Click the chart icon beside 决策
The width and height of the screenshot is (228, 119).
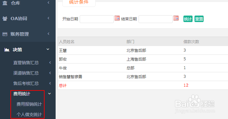point(7,50)
